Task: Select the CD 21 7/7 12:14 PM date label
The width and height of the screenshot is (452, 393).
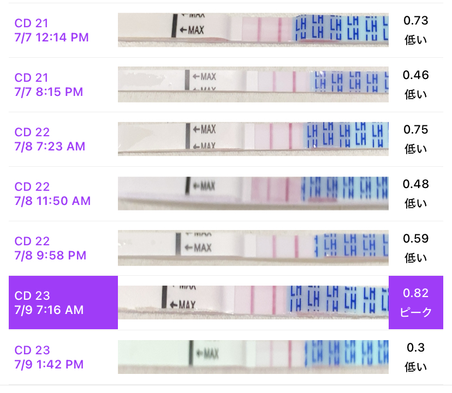Action: [52, 30]
